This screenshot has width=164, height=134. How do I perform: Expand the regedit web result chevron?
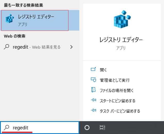point(71,47)
